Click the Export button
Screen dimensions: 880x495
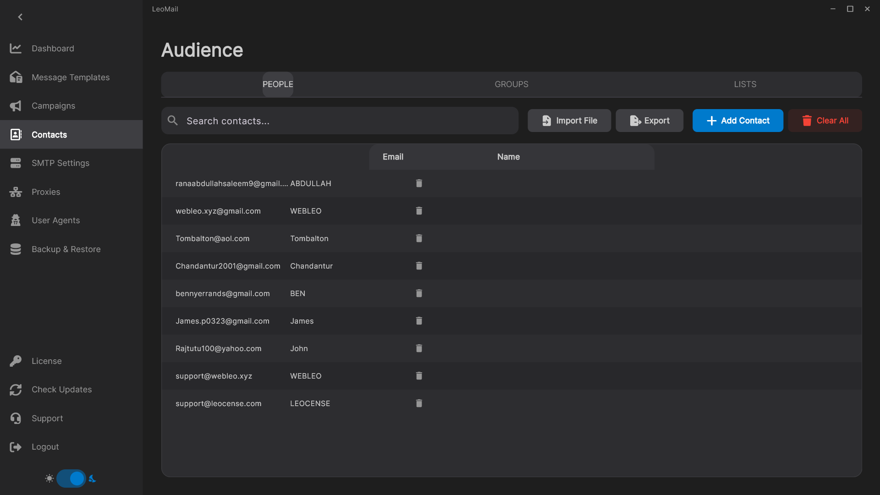pos(649,121)
